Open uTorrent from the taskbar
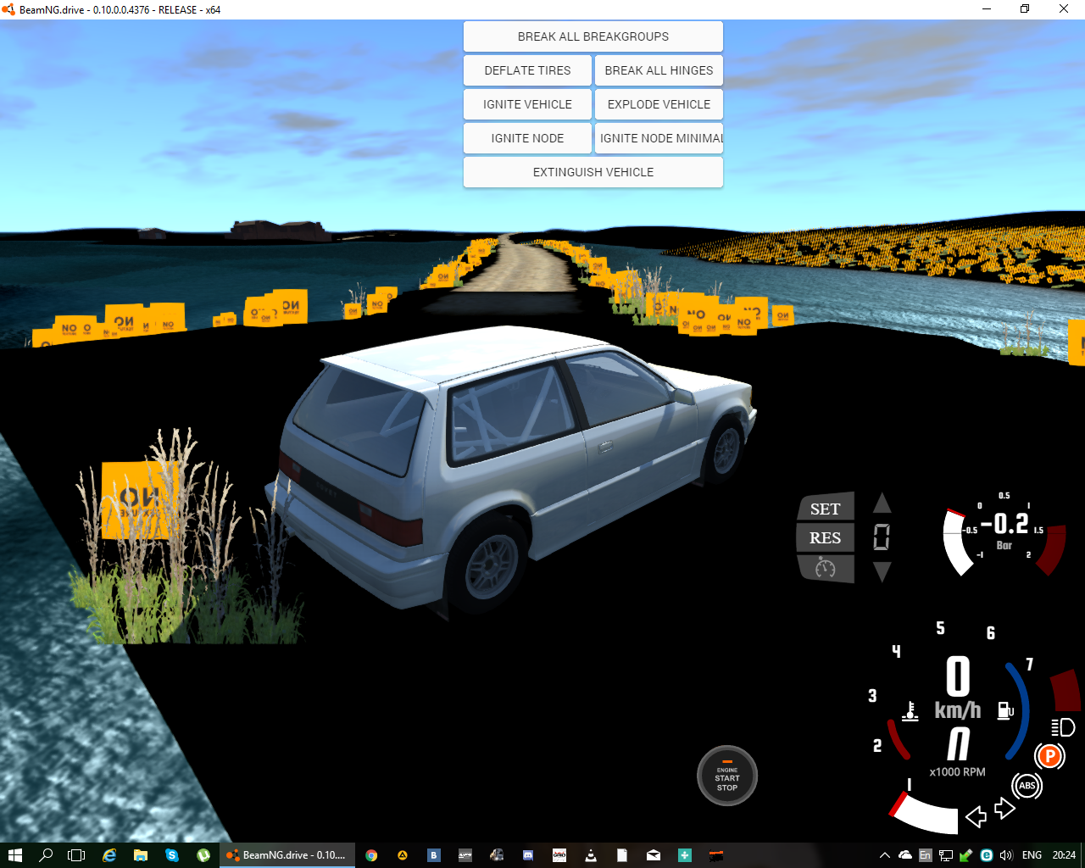This screenshot has width=1085, height=868. pyautogui.click(x=203, y=855)
